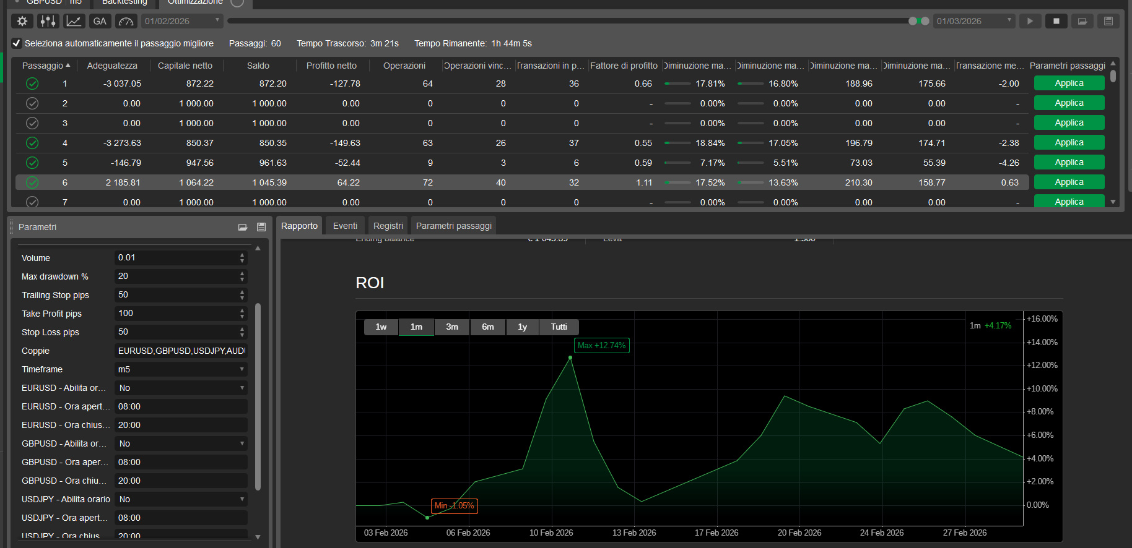Switch to the Rapporto tab
The height and width of the screenshot is (548, 1132).
[299, 226]
